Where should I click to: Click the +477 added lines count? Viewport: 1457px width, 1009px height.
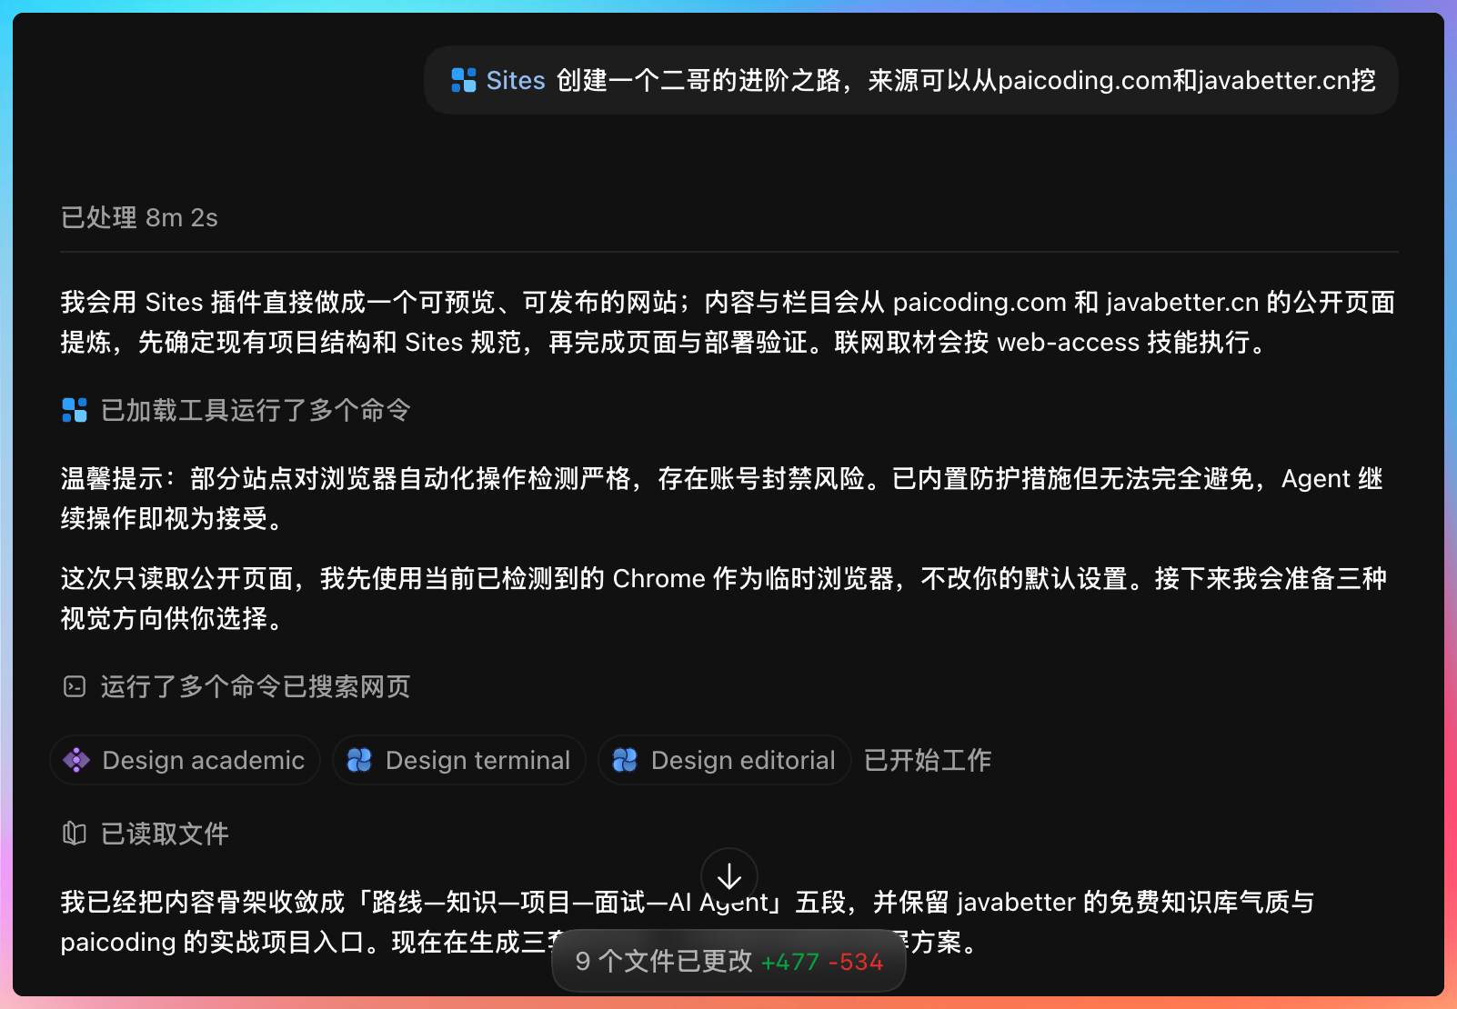[790, 962]
